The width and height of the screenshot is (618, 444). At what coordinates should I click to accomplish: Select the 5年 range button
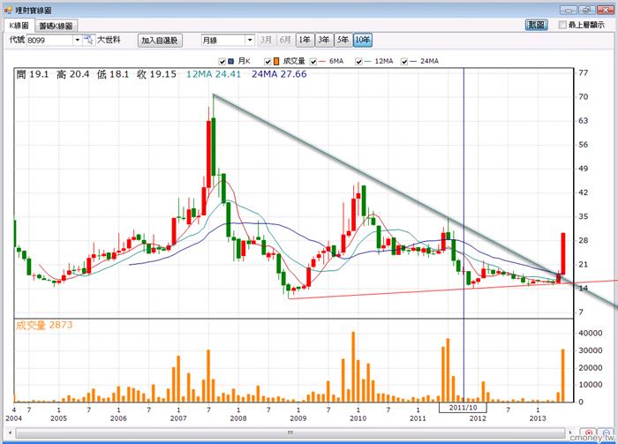tap(343, 40)
